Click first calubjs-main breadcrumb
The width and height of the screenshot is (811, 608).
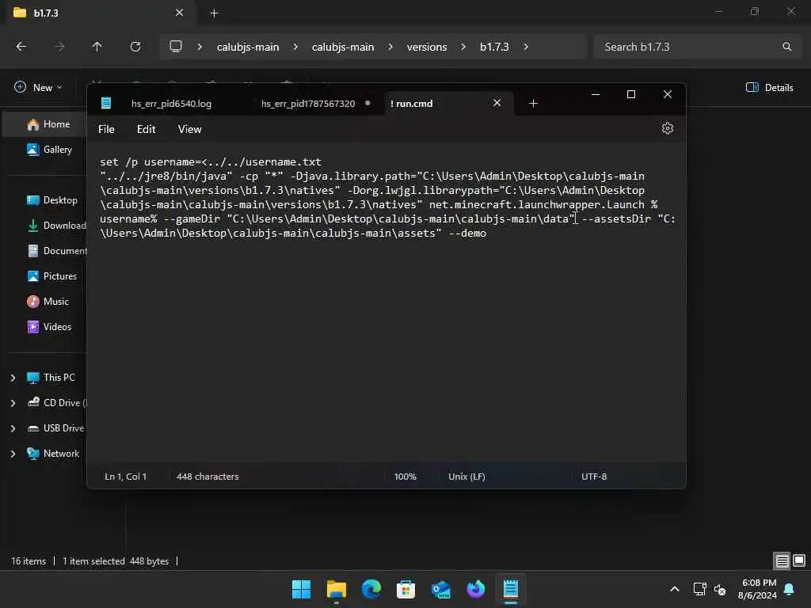click(248, 47)
